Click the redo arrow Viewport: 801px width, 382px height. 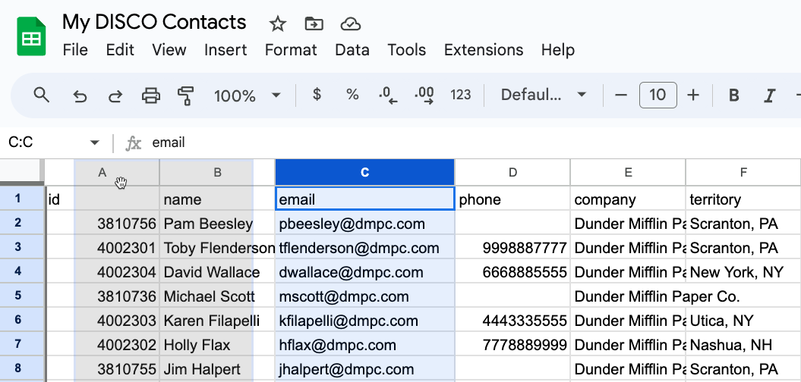point(115,95)
